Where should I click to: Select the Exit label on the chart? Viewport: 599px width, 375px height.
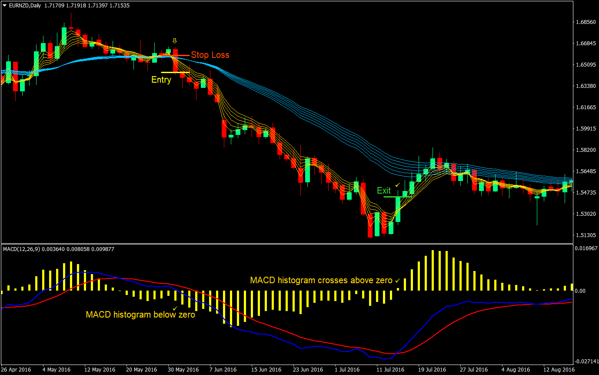click(x=385, y=190)
